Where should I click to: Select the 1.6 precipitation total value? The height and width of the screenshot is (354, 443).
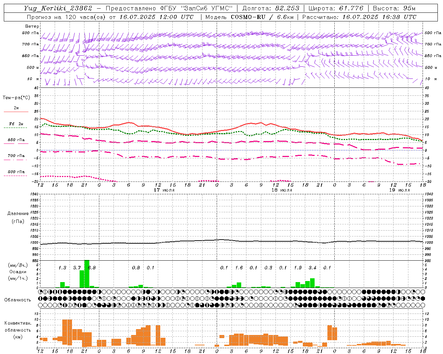(x=239, y=268)
